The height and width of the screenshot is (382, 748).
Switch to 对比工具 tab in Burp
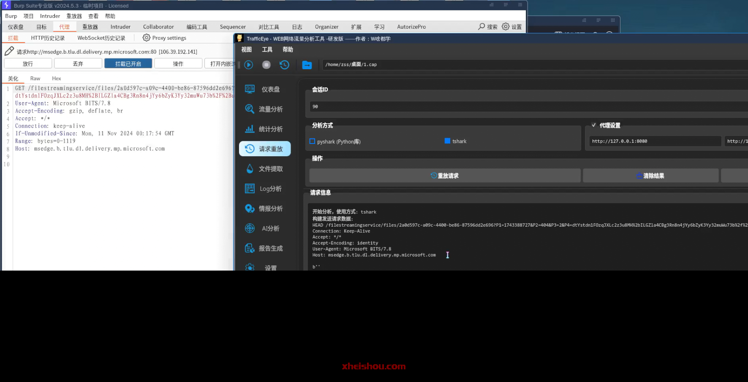tap(269, 27)
